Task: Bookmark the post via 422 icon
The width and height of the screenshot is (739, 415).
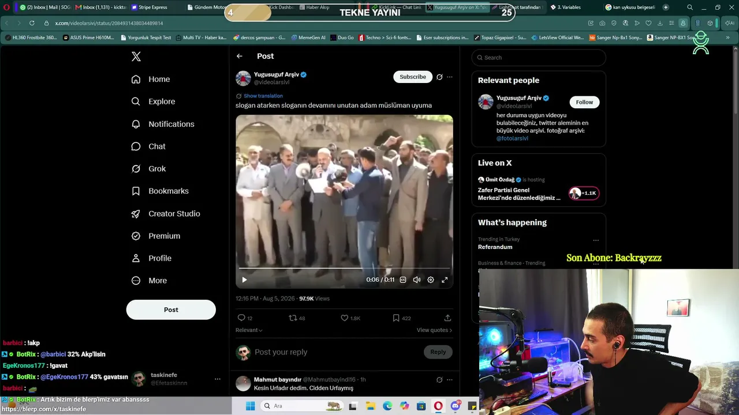Action: tap(402, 318)
